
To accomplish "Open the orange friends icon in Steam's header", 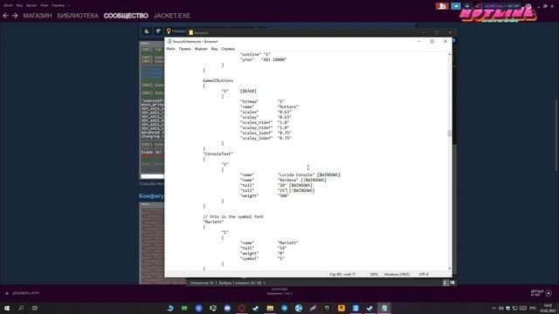I will tap(442, 6).
